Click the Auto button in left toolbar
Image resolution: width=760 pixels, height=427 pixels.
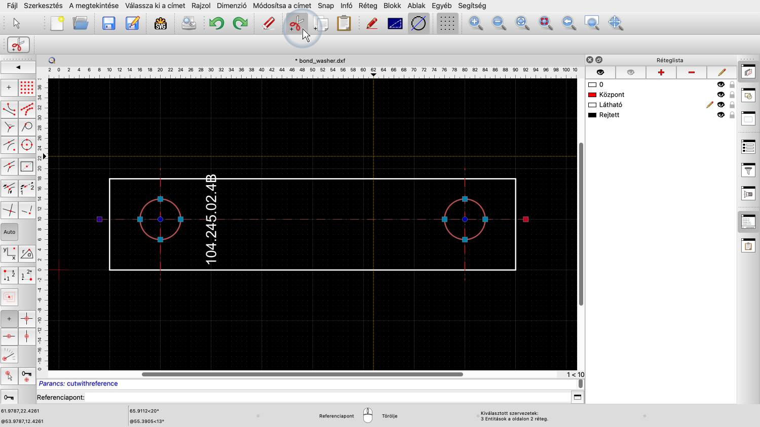[10, 232]
